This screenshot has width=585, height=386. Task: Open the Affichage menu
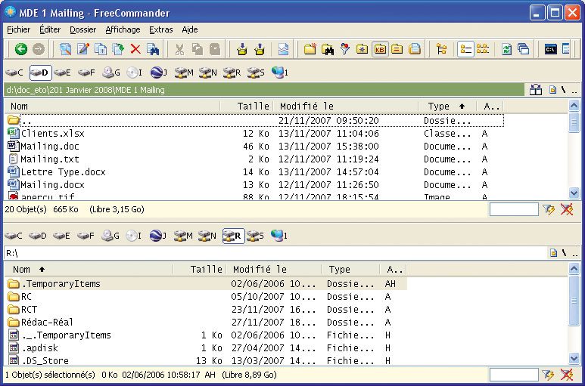[123, 30]
